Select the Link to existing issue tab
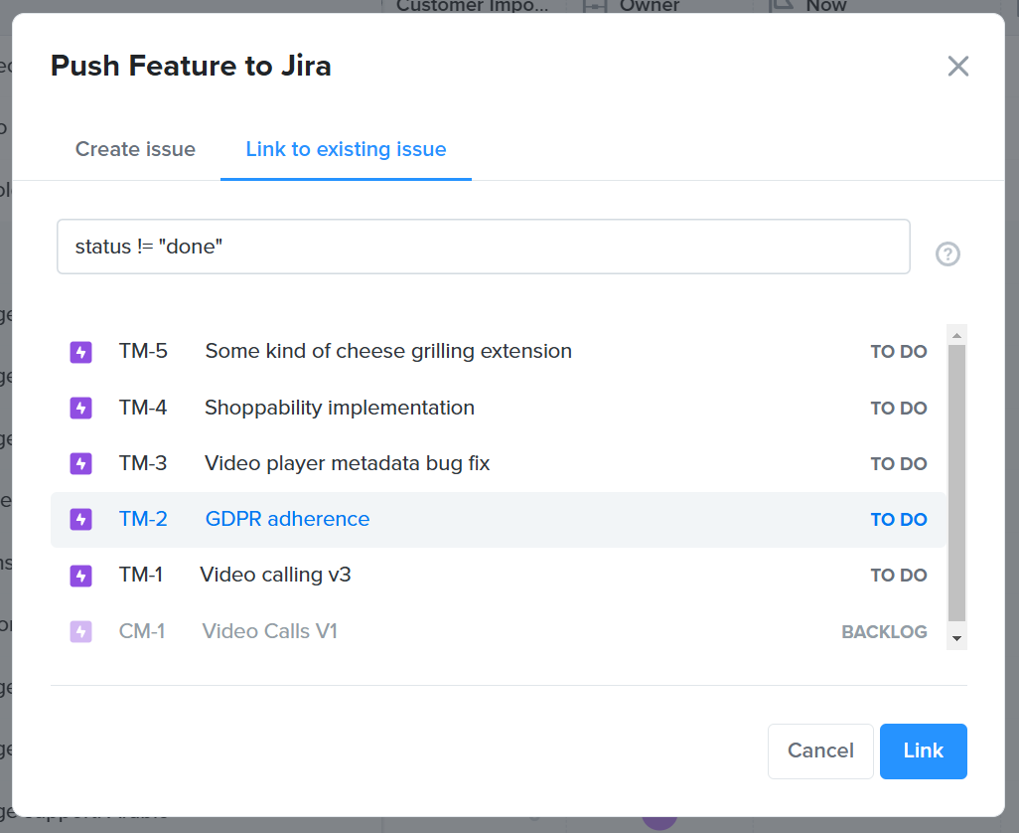The image size is (1019, 833). click(x=346, y=149)
